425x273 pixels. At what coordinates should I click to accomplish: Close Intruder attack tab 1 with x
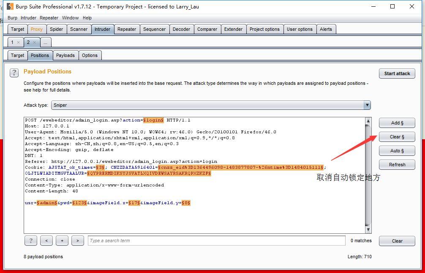click(19, 43)
